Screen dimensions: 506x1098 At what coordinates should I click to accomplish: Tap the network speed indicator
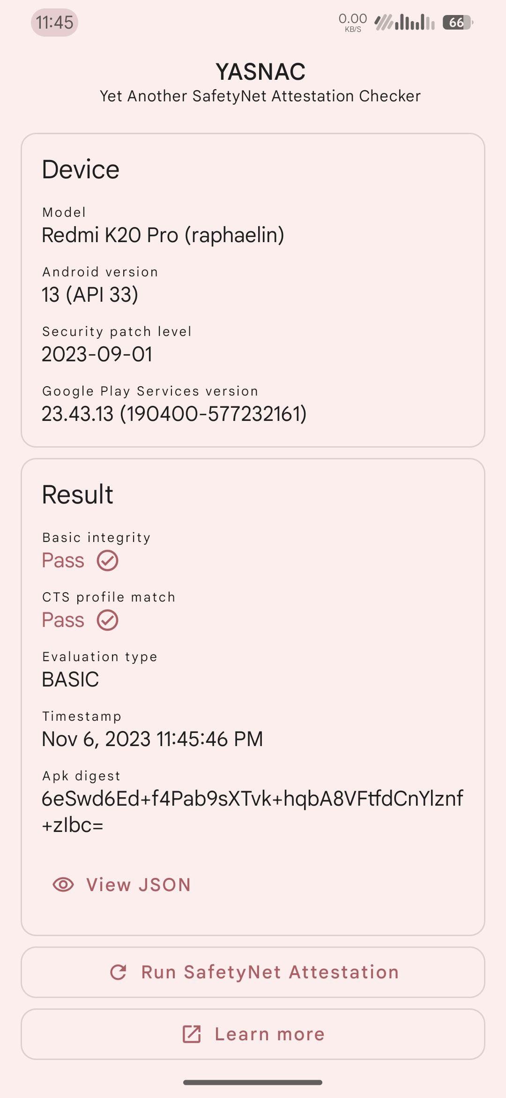coord(353,22)
